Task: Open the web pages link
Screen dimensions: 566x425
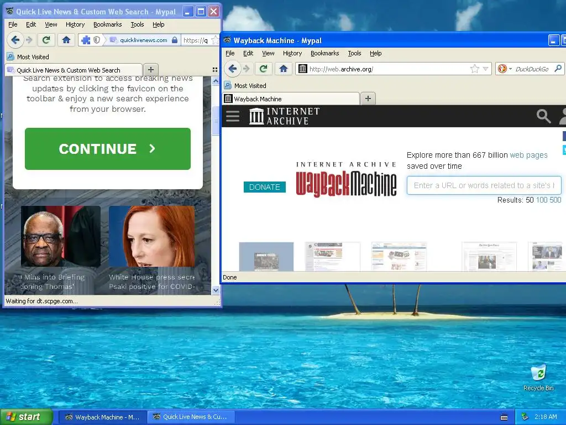Action: 528,155
